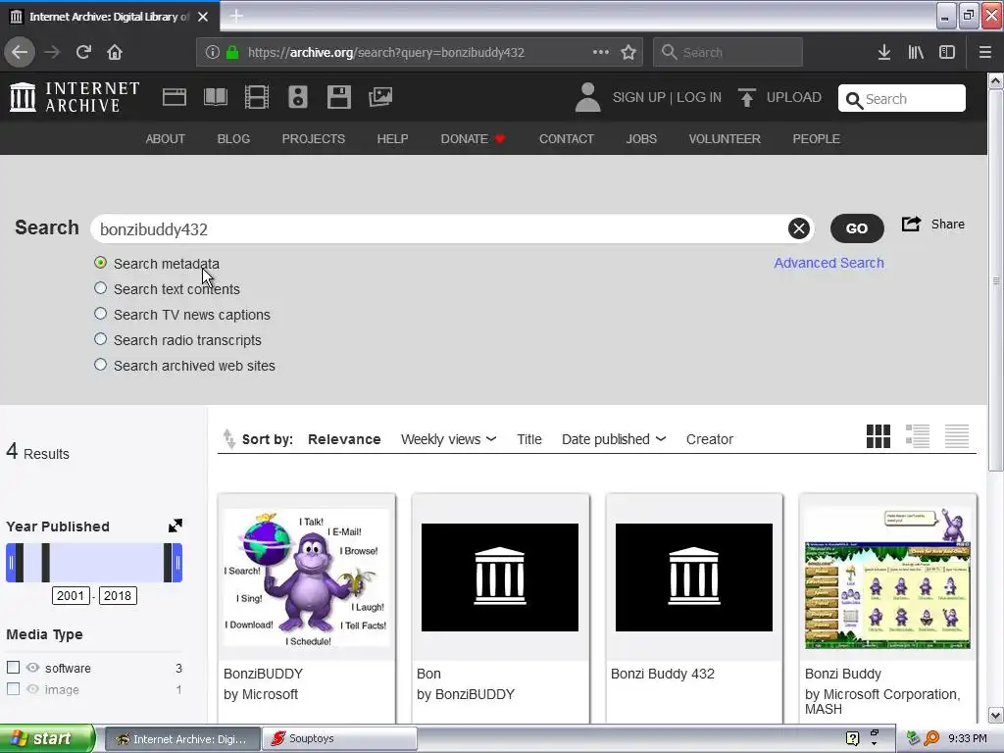Open the DONATE menu item

(473, 139)
